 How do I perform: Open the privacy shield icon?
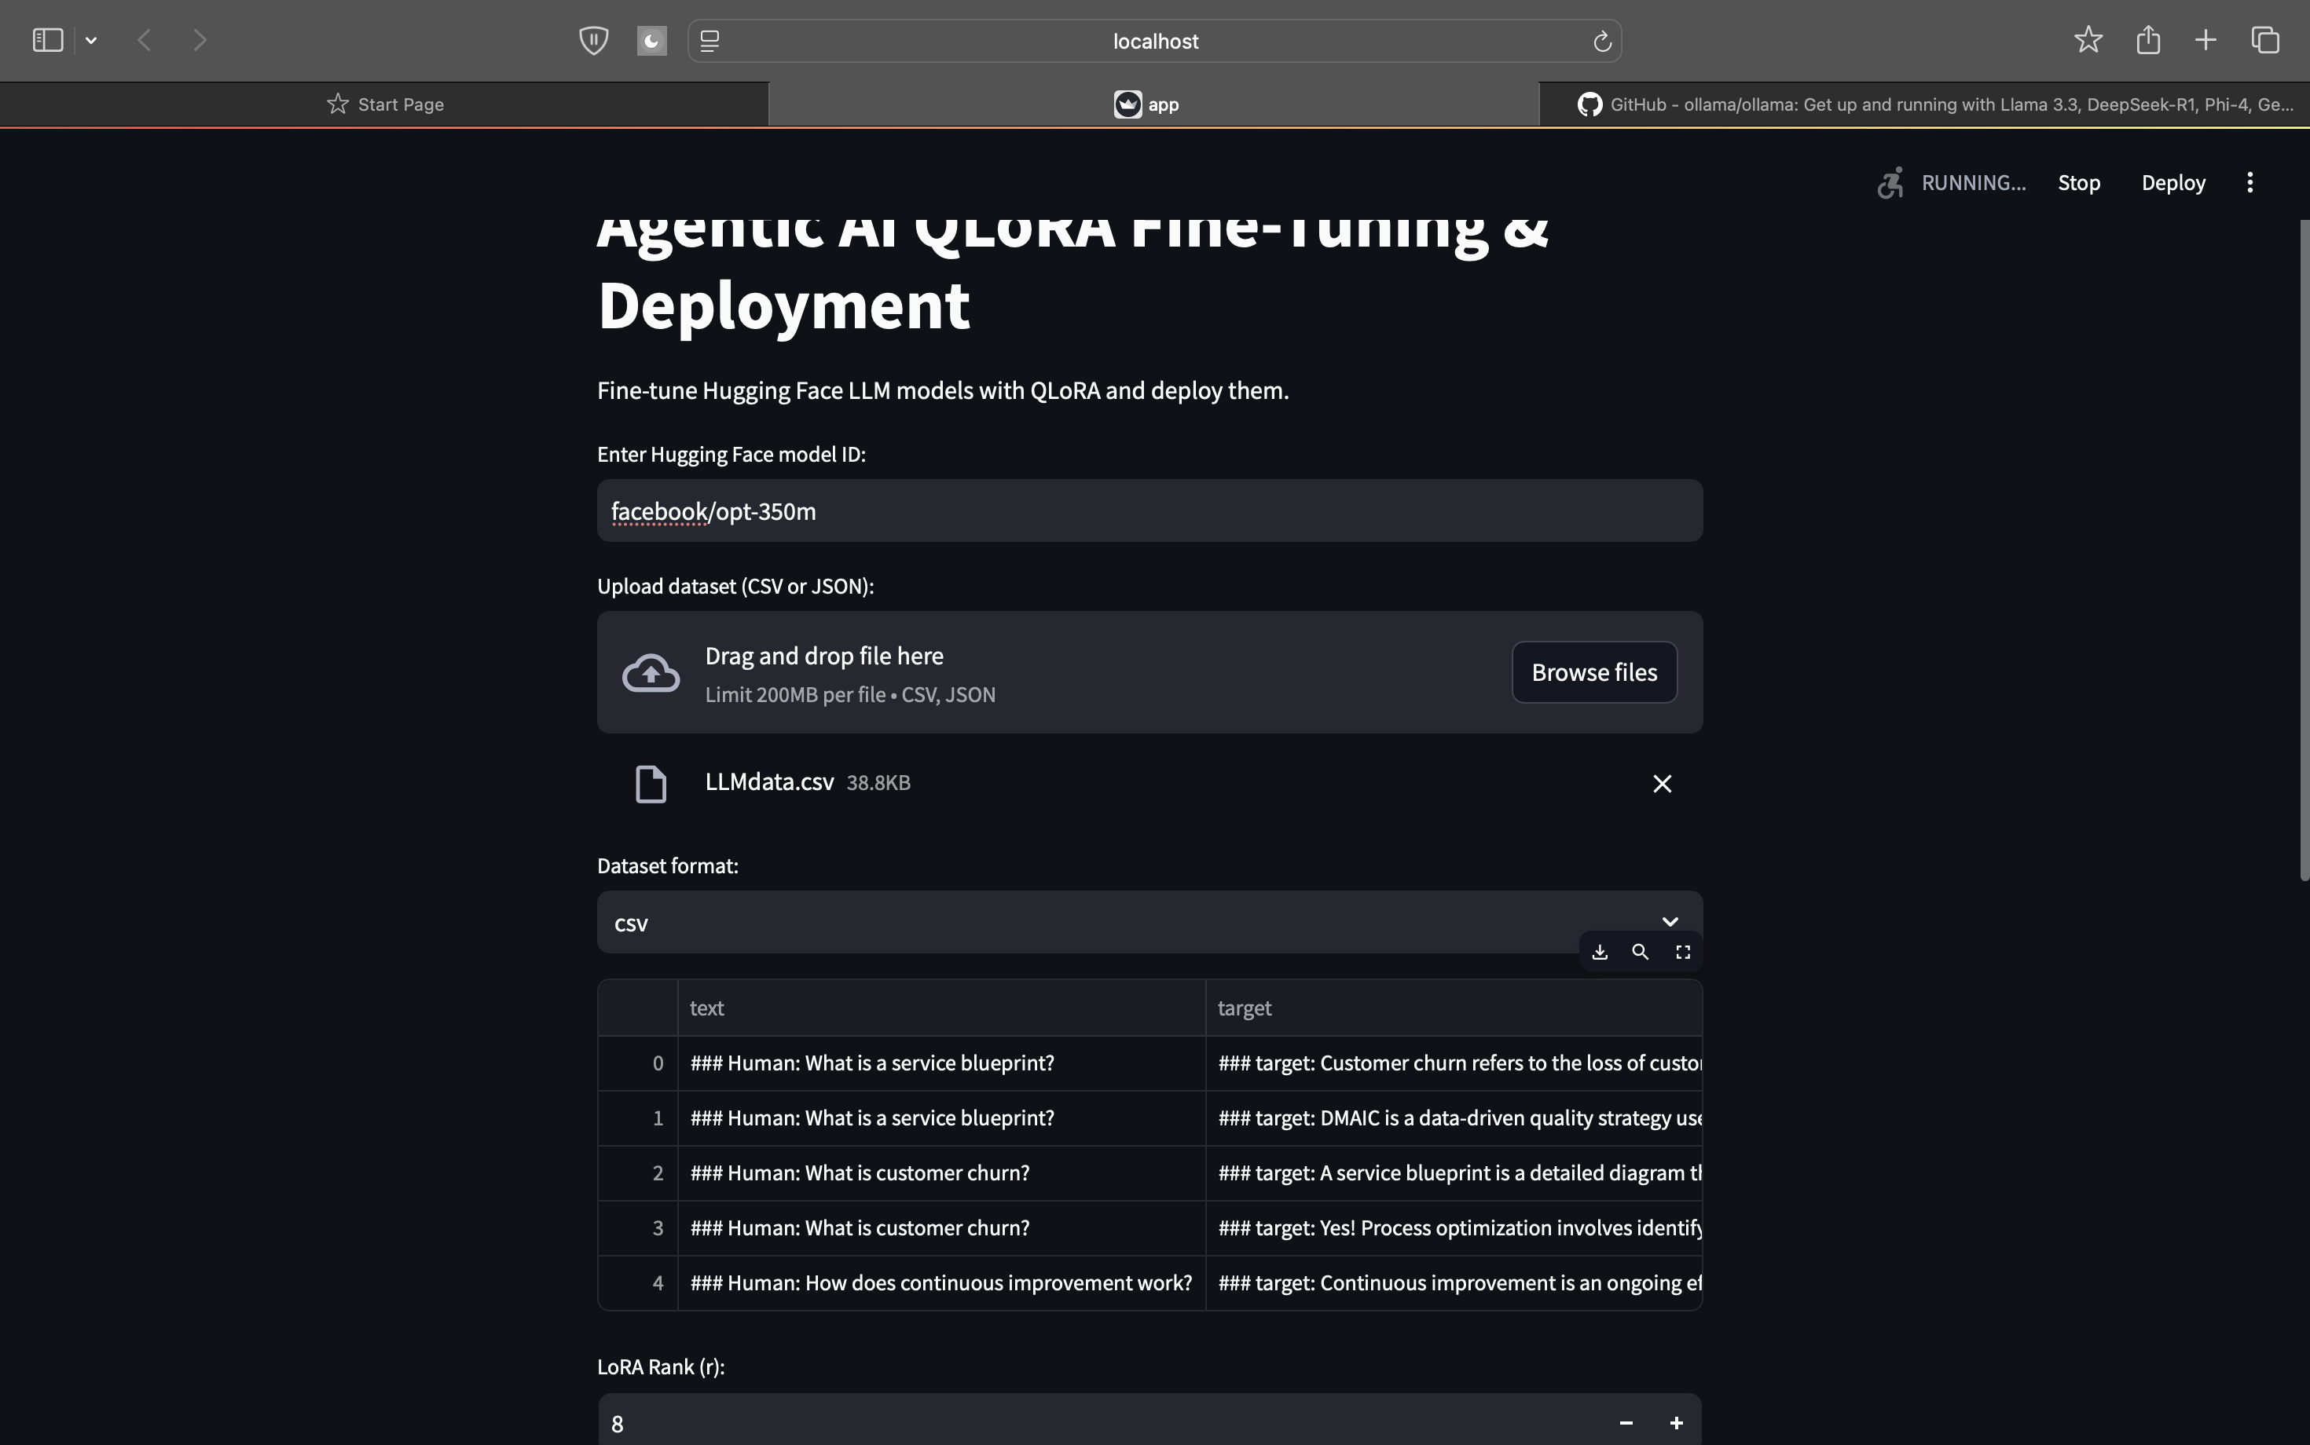coord(594,40)
